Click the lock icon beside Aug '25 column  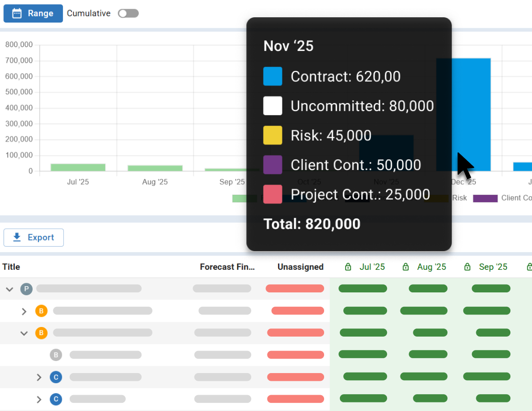tap(406, 266)
